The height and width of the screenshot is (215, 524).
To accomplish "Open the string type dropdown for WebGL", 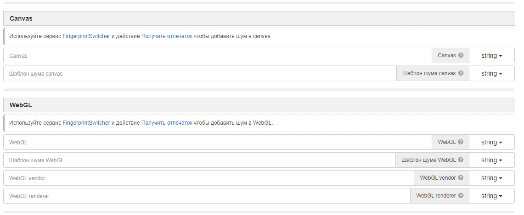I will click(x=491, y=142).
